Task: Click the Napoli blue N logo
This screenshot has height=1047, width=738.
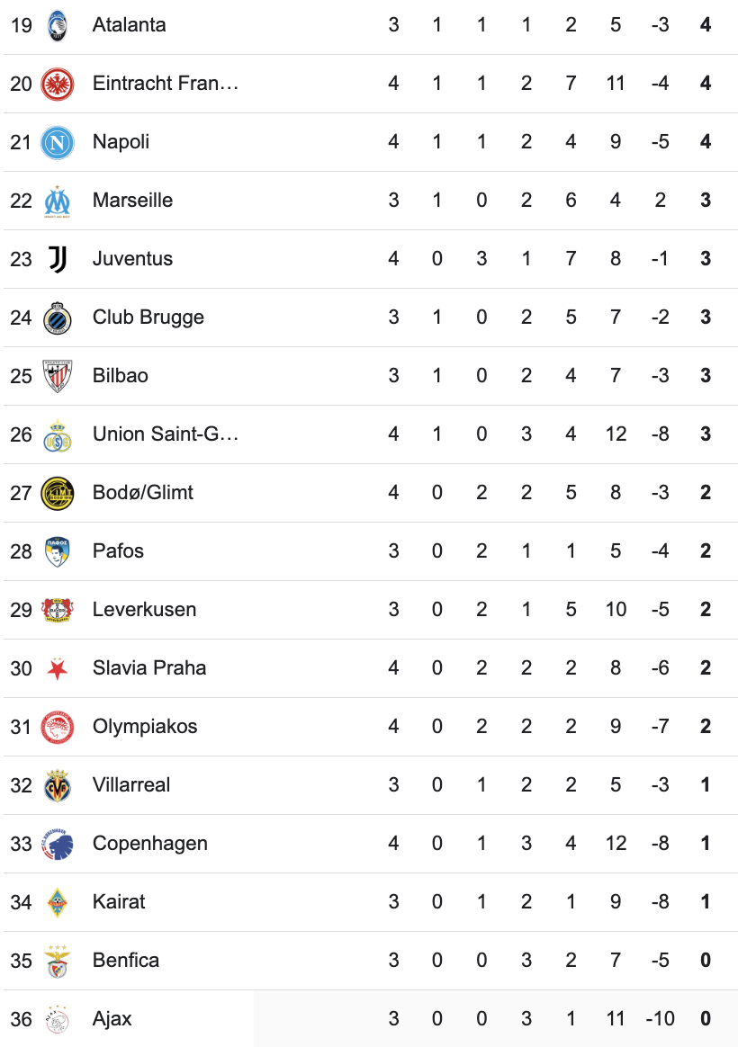Action: 57,142
